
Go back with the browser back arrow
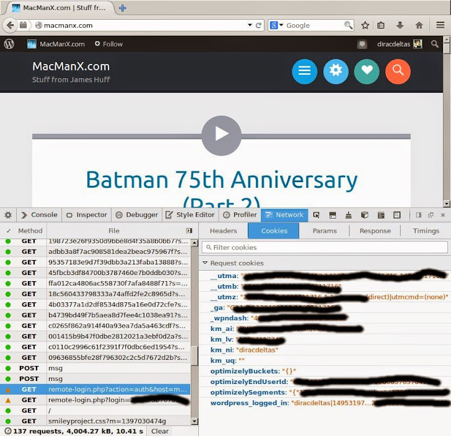pos(10,25)
